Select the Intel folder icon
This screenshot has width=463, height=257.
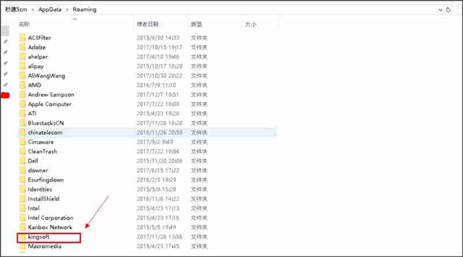(x=23, y=208)
